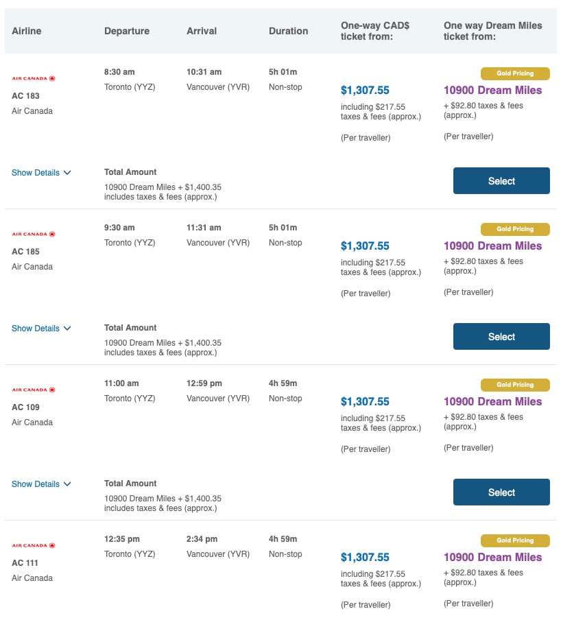561x620 pixels.
Task: Select the AC 183 flight
Action: (x=501, y=181)
